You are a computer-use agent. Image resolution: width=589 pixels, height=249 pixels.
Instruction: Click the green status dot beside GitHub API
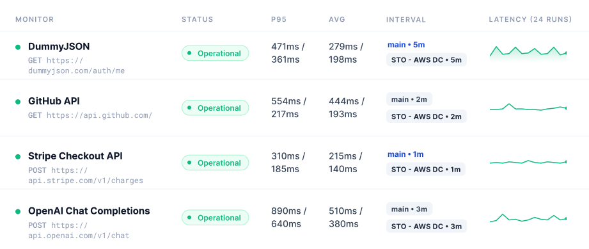[18, 102]
